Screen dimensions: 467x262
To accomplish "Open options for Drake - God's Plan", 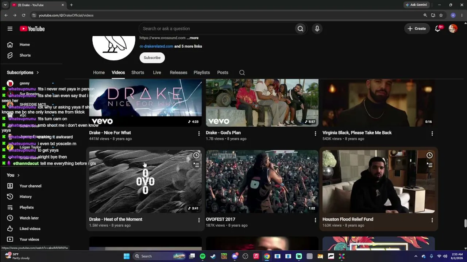I will 316,134.
